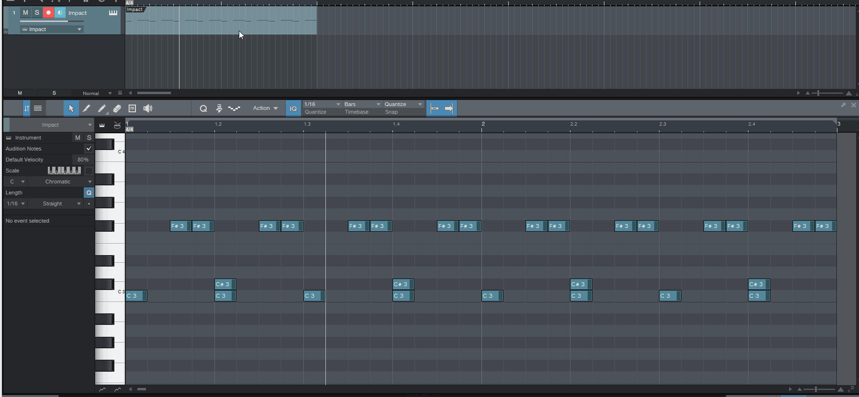Open the scale root key C dropdown
Image resolution: width=859 pixels, height=397 pixels.
[x=16, y=182]
